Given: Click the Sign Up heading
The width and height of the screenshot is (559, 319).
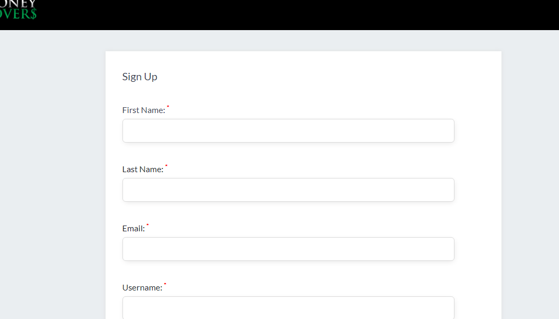Looking at the screenshot, I should [140, 77].
